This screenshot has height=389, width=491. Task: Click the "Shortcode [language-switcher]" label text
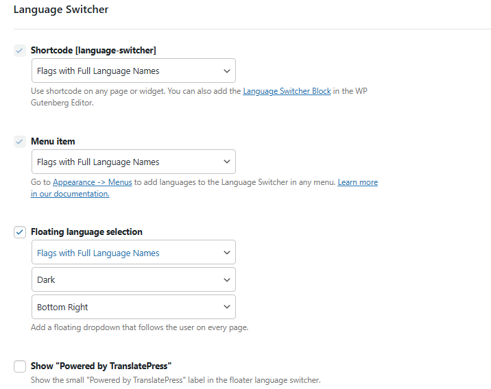[93, 51]
